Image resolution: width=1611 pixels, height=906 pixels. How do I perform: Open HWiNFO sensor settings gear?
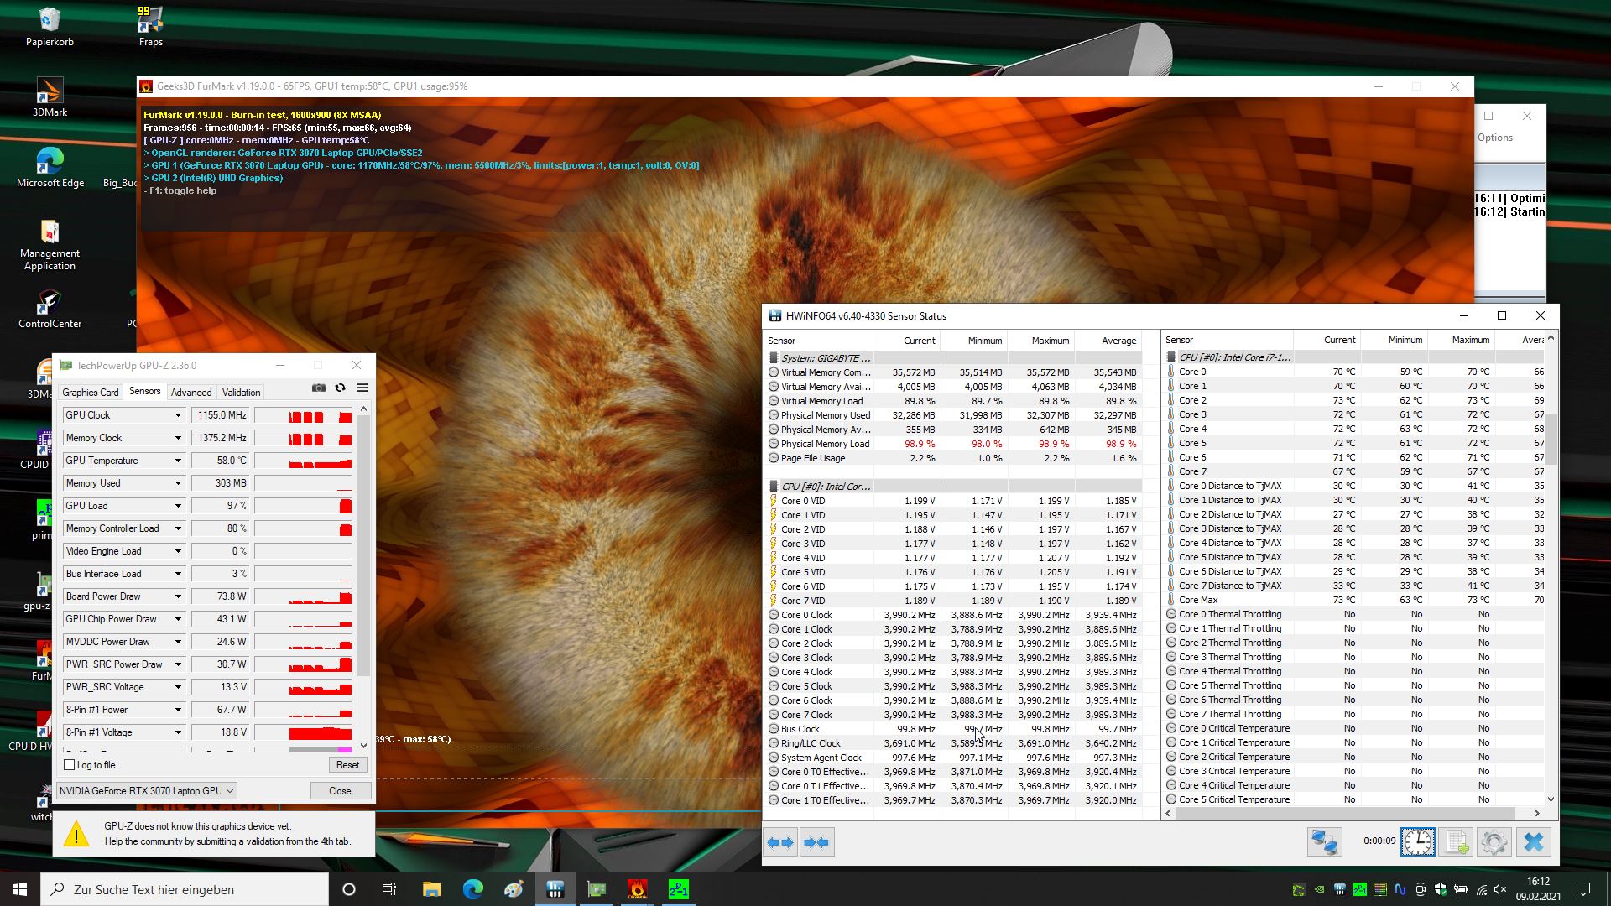(1494, 842)
